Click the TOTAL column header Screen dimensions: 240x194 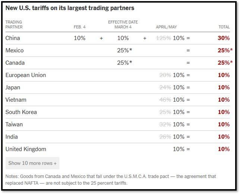224,27
